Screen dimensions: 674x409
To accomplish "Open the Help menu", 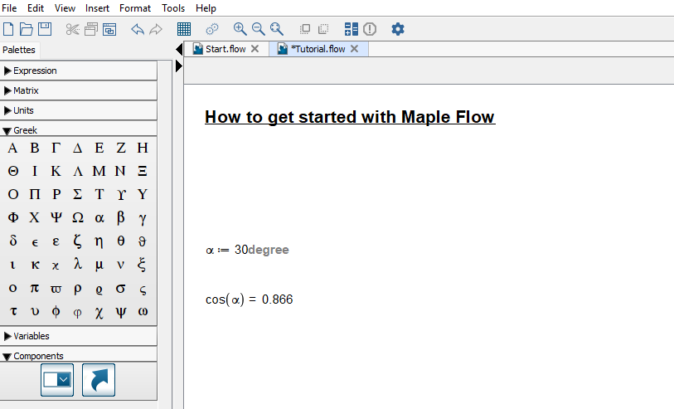I will [206, 8].
